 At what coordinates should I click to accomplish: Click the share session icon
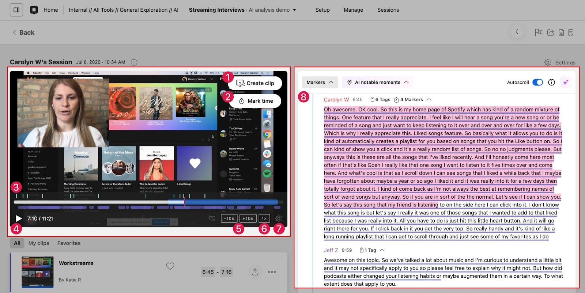point(550,33)
